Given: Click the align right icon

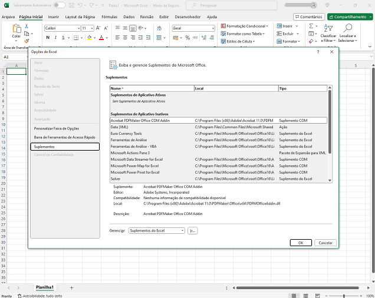Looking at the screenshot, I should pos(133,38).
